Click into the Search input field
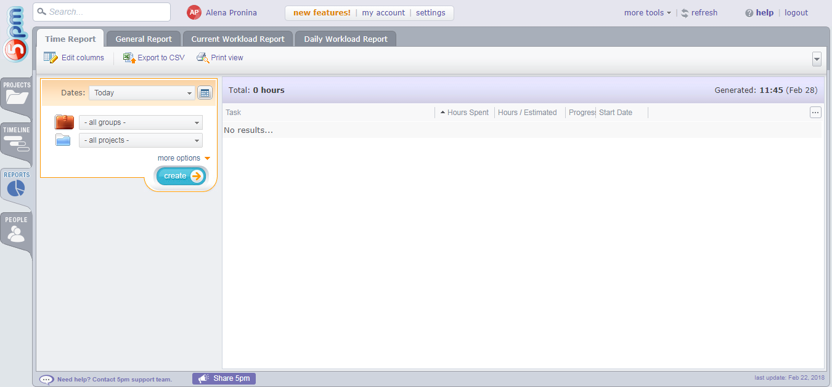 102,12
